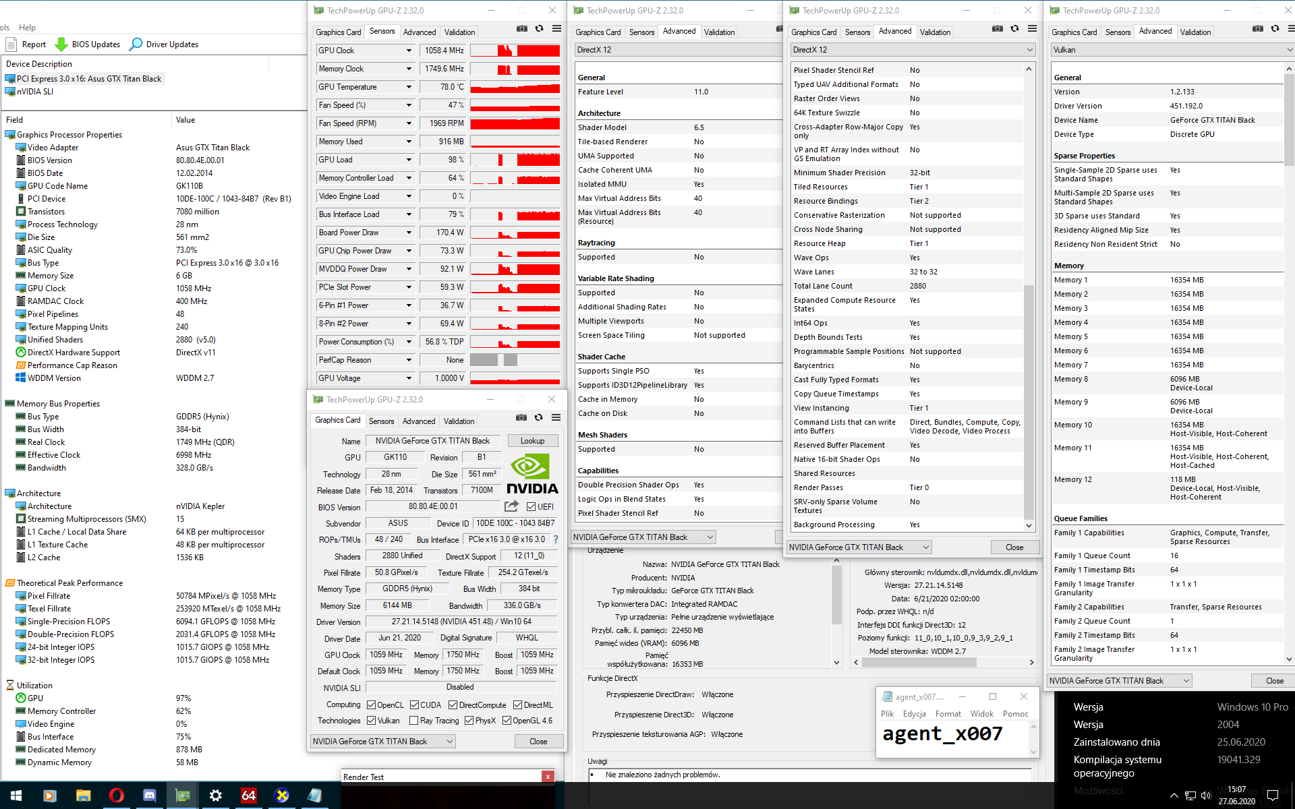
Task: Click the Report icon in sidebar
Action: pos(9,44)
